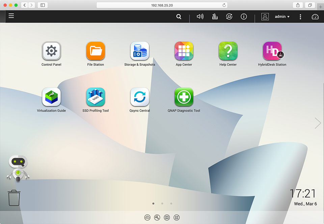
Task: Open the App Center
Action: (184, 51)
